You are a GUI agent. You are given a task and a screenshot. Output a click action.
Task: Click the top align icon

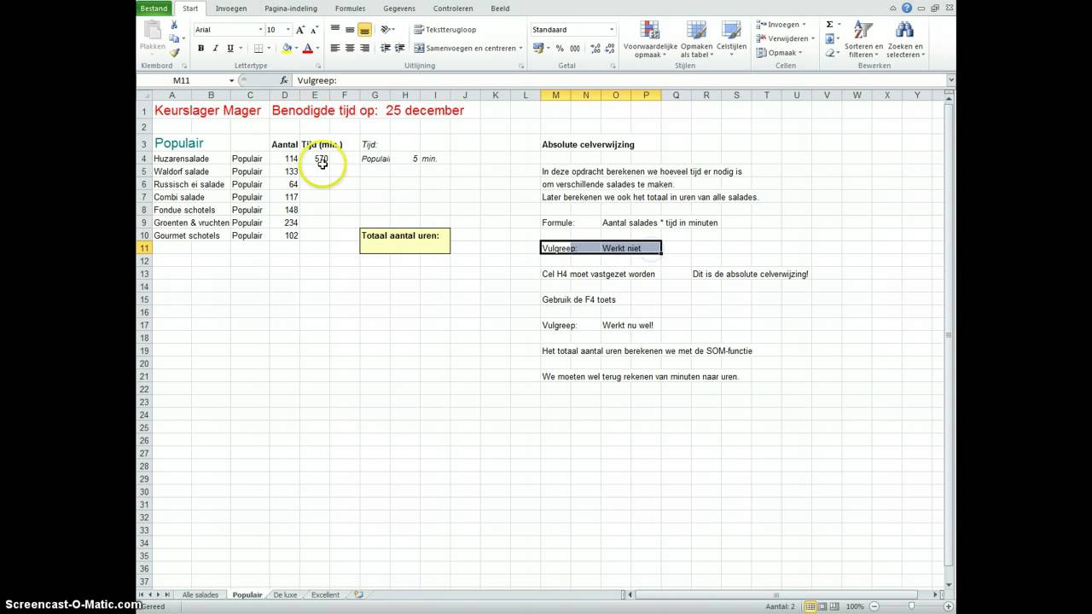(335, 30)
